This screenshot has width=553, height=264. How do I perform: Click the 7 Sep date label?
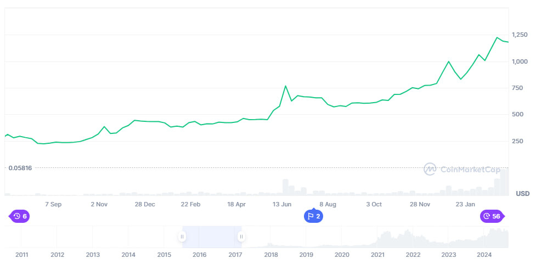coord(53,204)
